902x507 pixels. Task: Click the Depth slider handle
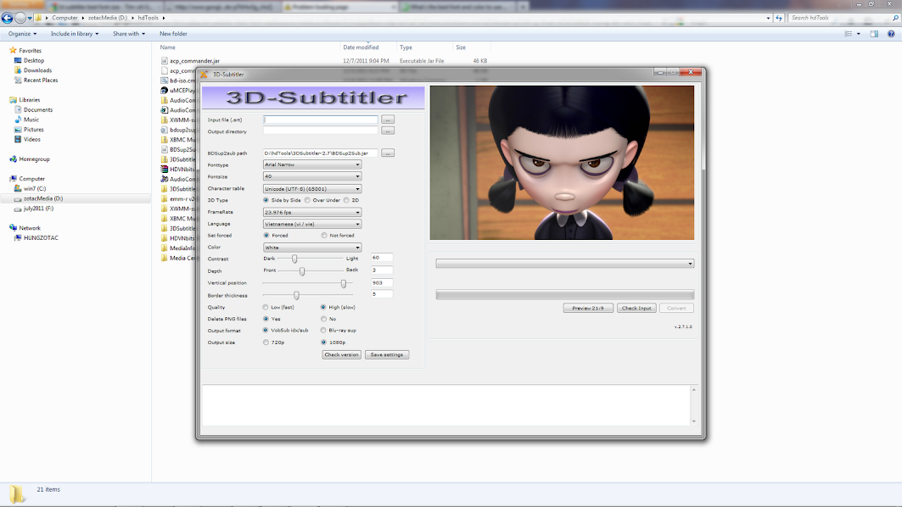302,270
